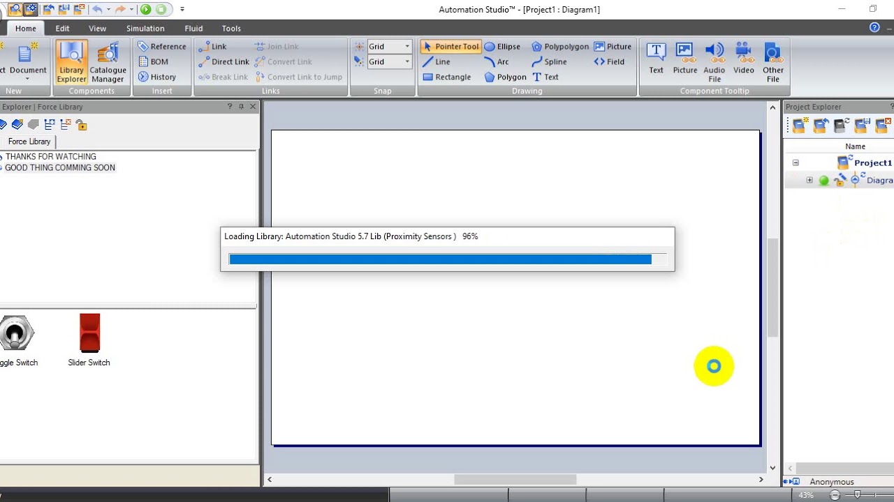Start simulation with green play button
The image size is (894, 502).
pyautogui.click(x=145, y=9)
